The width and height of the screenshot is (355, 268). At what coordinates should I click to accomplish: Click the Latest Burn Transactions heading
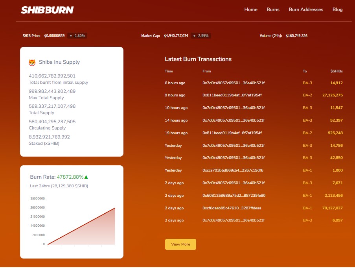point(198,59)
